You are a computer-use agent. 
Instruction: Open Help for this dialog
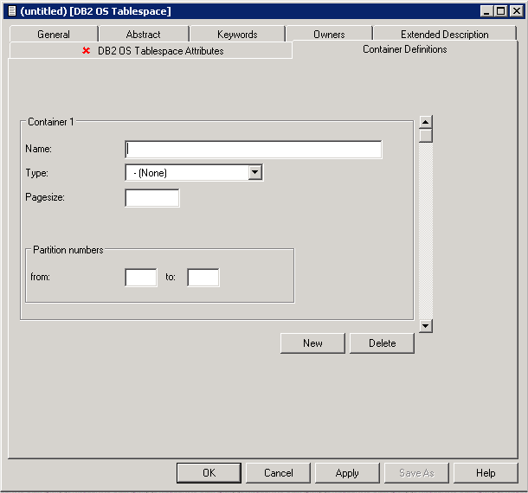(x=486, y=473)
